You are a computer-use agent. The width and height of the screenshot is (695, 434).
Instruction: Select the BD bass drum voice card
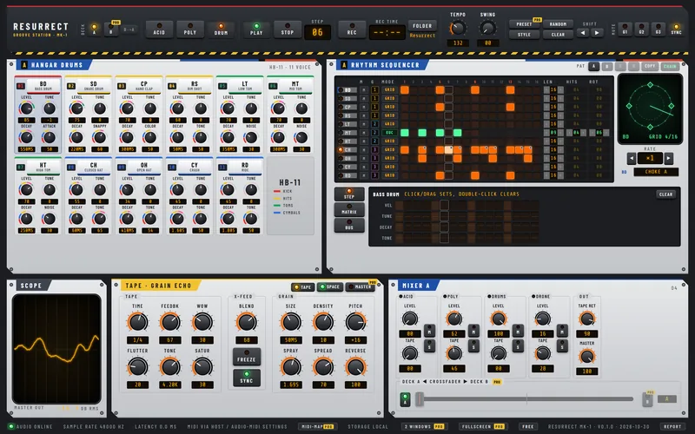pyautogui.click(x=37, y=115)
